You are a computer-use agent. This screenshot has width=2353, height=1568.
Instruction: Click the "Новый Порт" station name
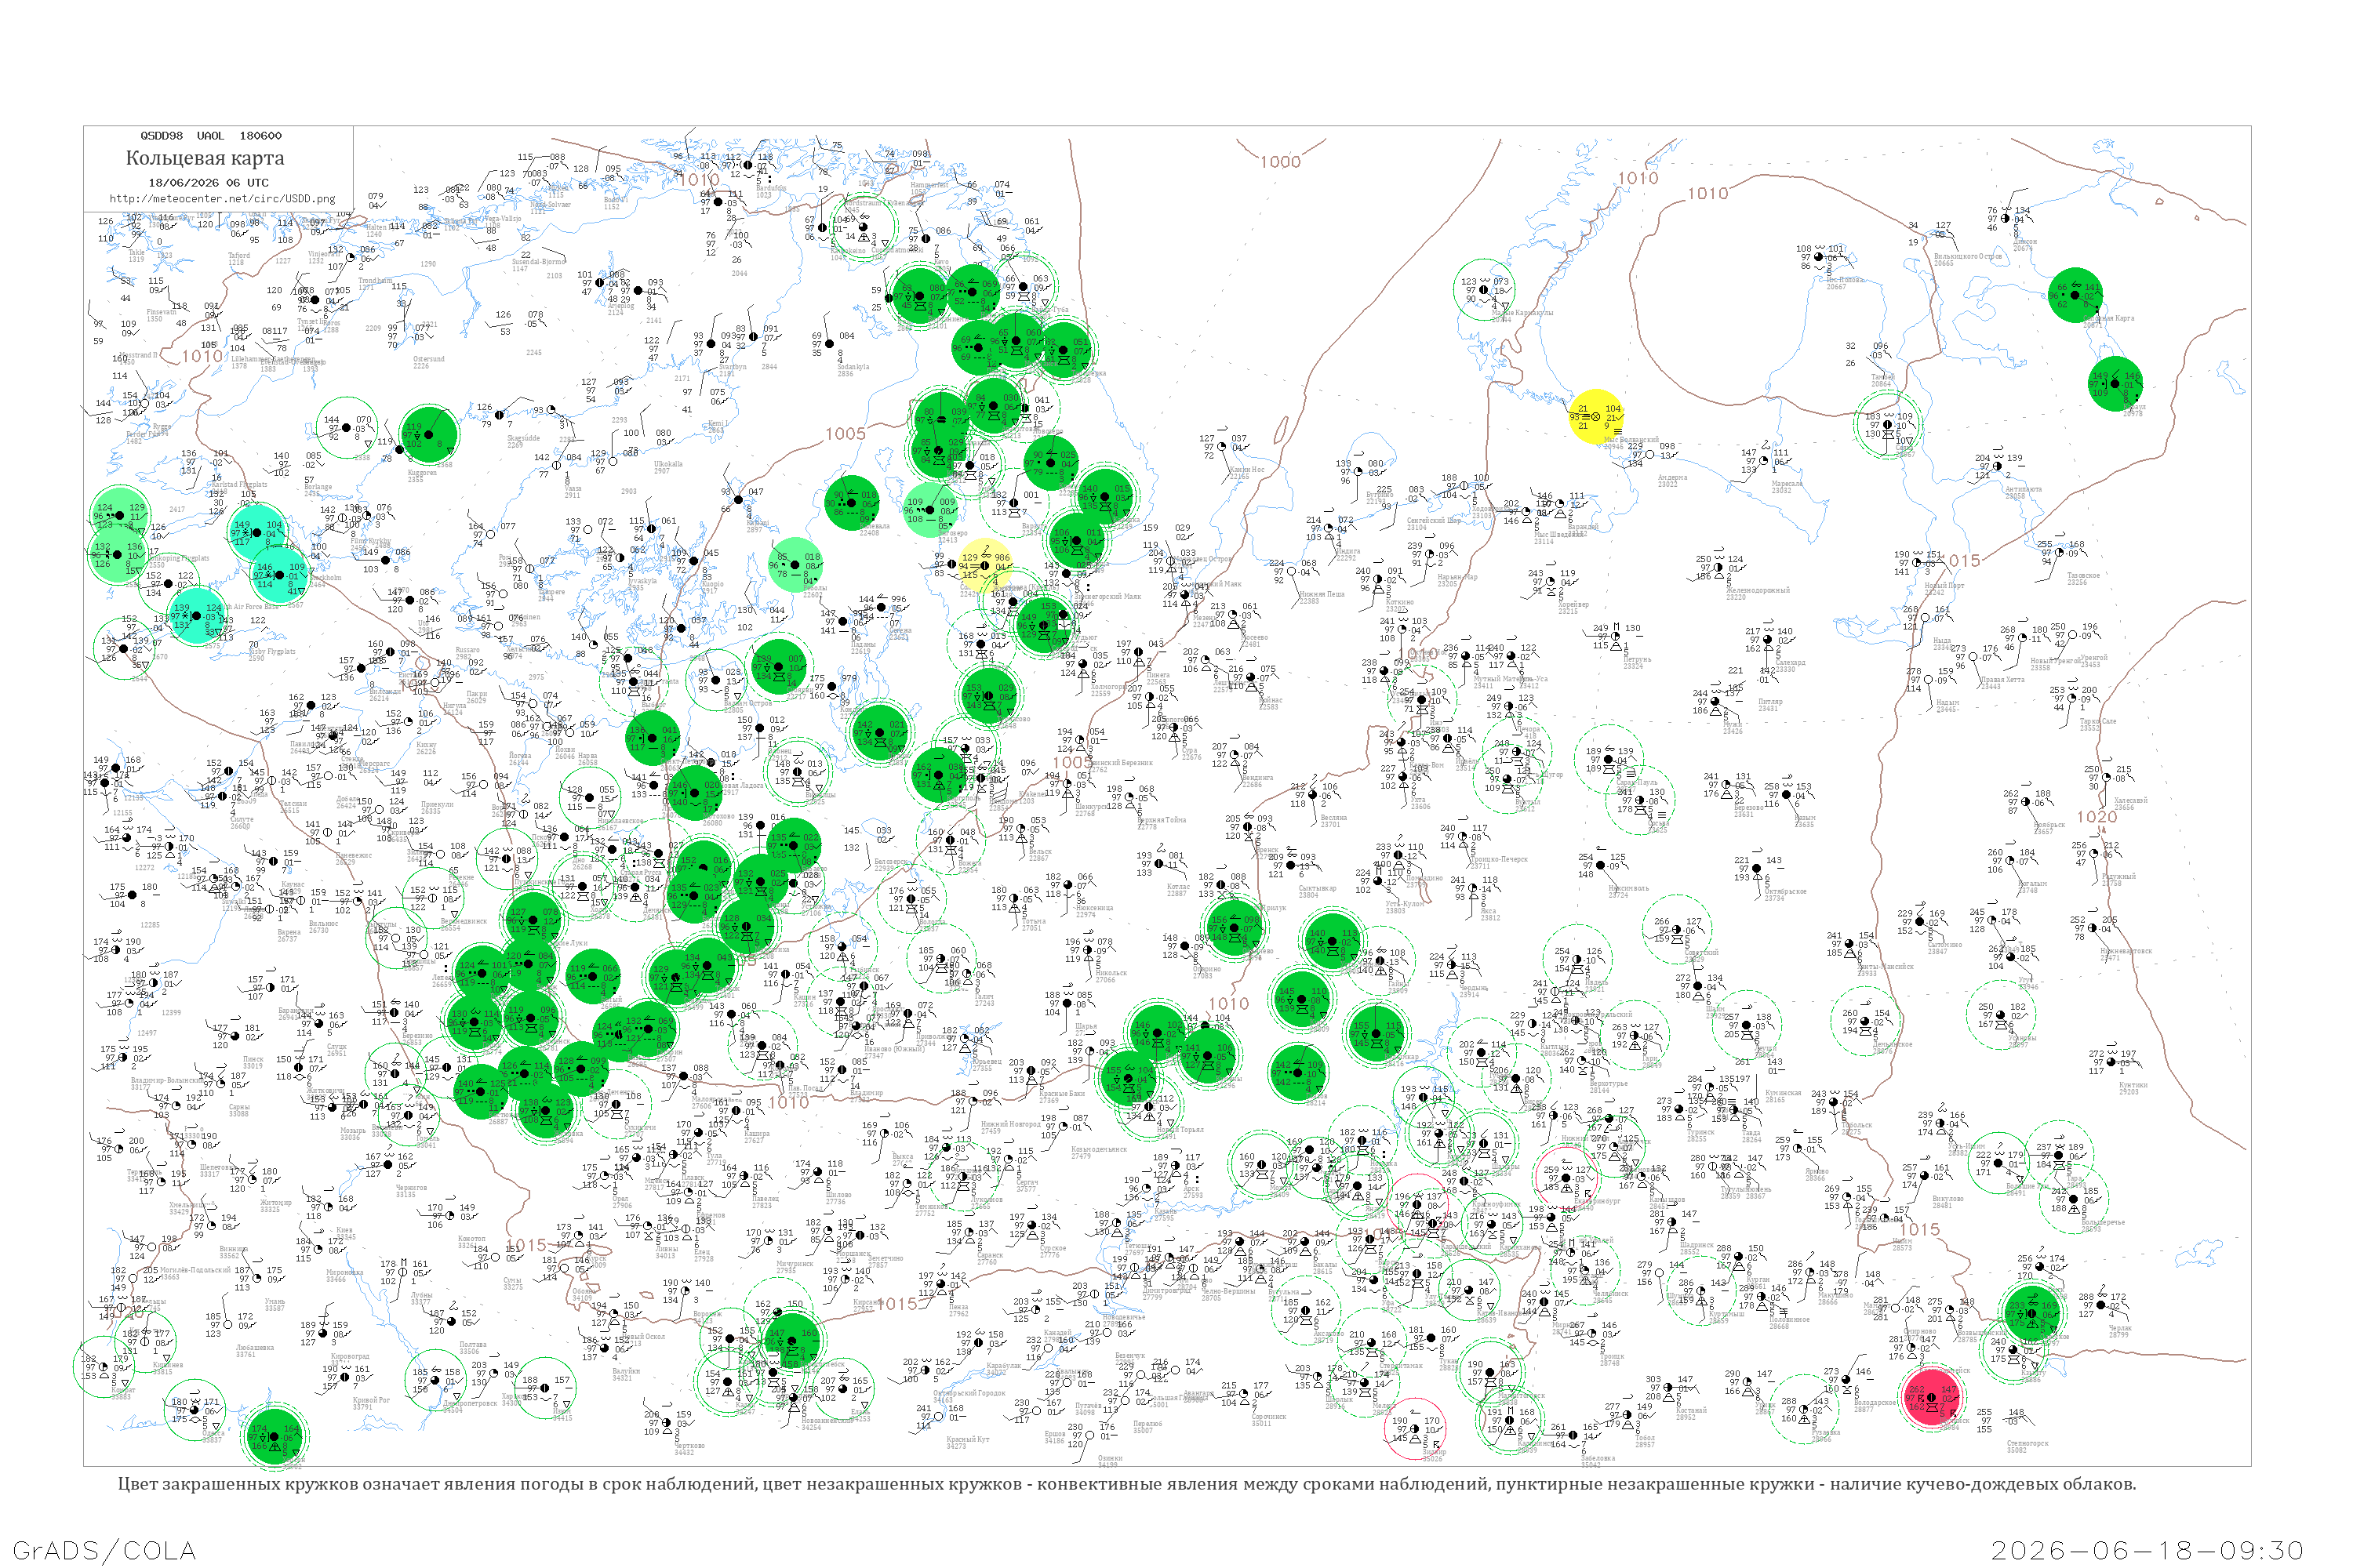1945,586
